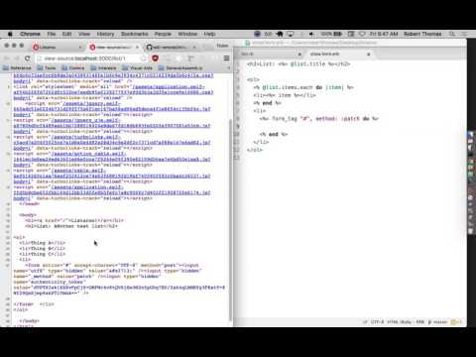476x357 pixels.
Task: Expand the bookmarks bar overflow chevron
Action: tap(229, 67)
